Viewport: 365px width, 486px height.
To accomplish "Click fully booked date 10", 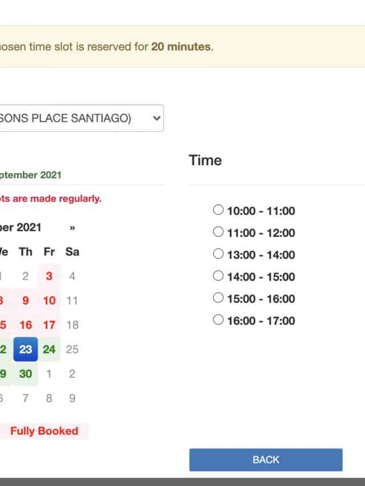I will click(49, 301).
